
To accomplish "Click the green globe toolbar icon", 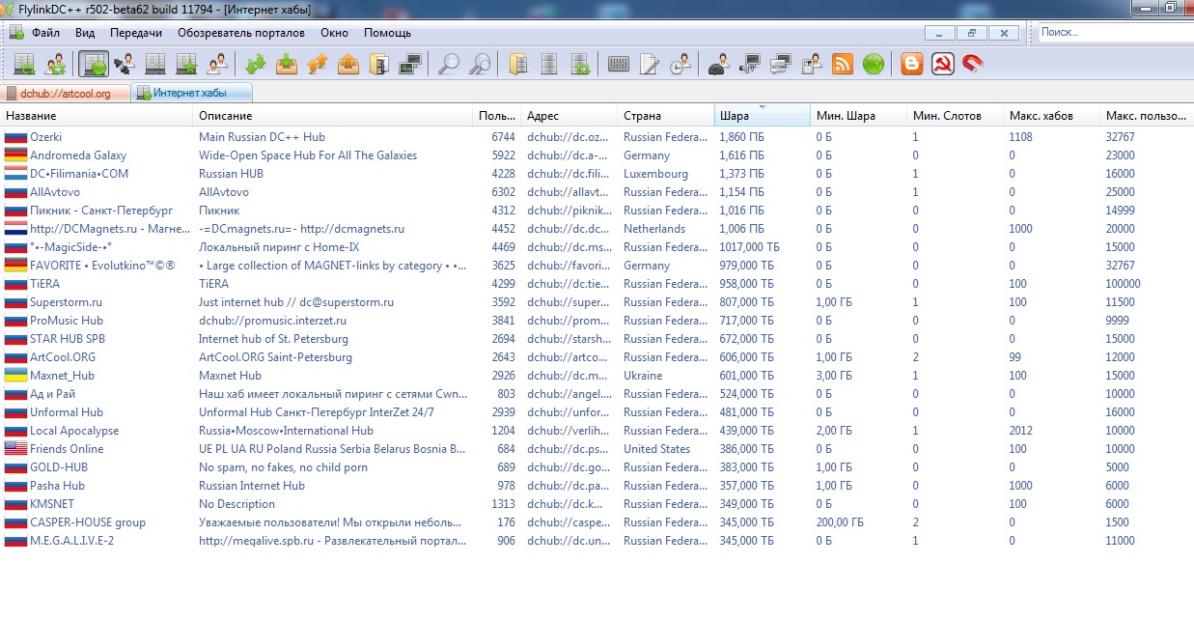I will 874,65.
